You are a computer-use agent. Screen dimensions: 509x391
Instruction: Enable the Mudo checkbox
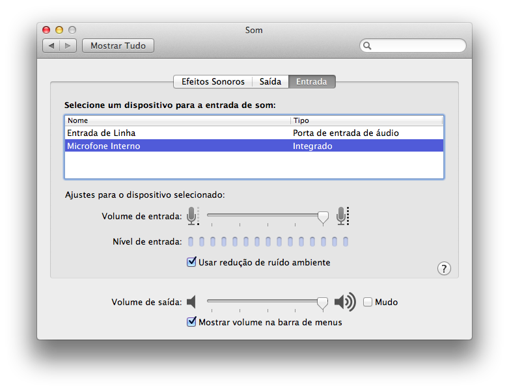368,302
